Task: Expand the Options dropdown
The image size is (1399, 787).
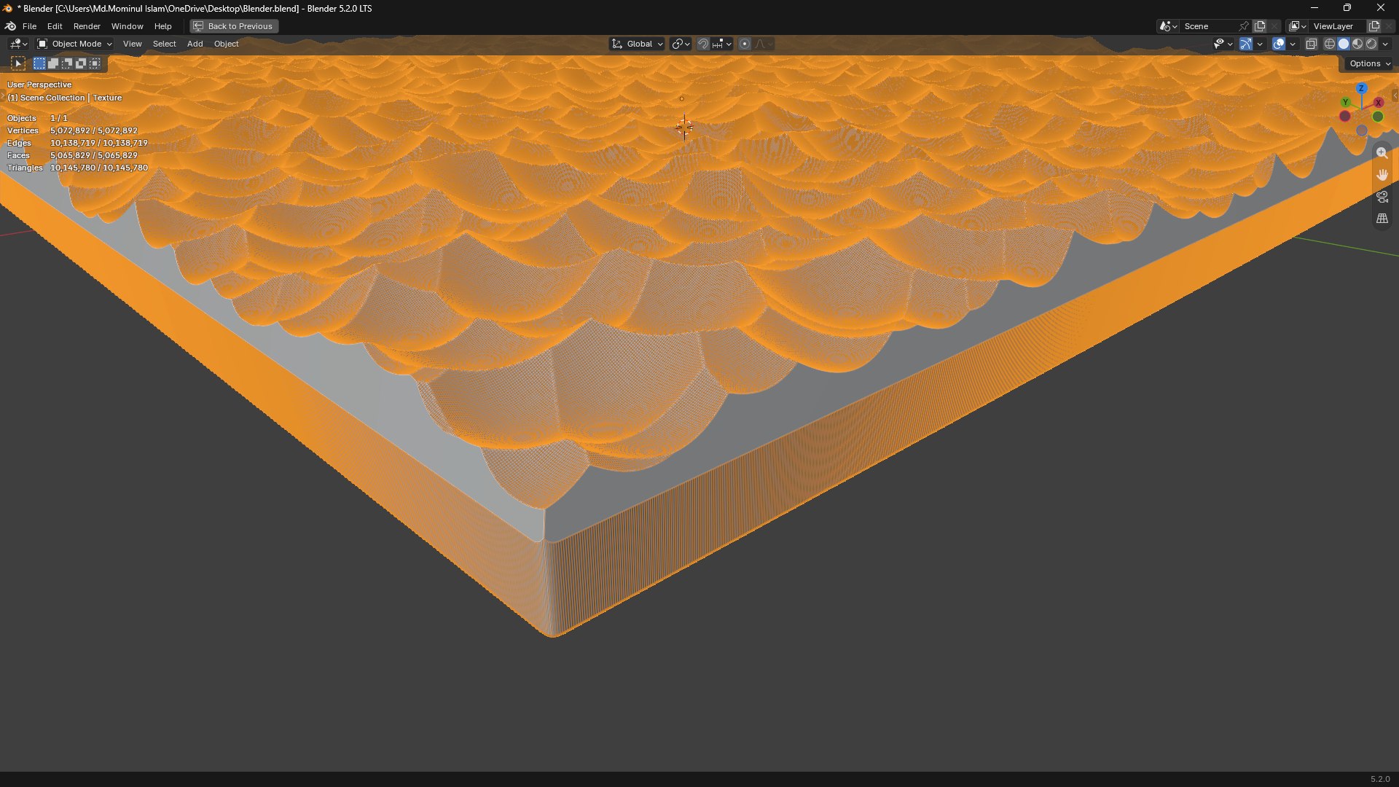Action: click(x=1369, y=63)
